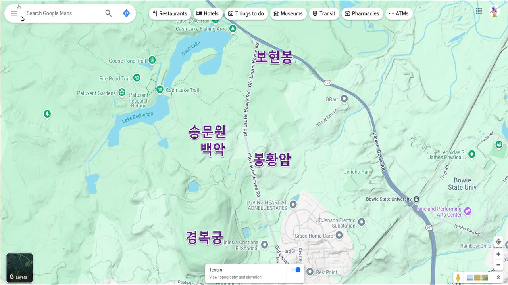
Task: Select the Iglesia Cristiana El Shaddai pin
Action: [x=264, y=244]
